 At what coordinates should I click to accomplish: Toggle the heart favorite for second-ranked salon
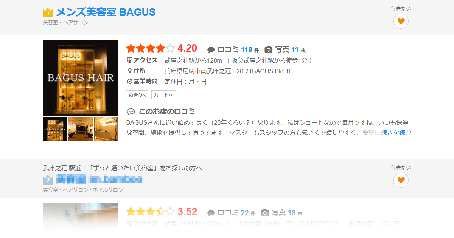(x=401, y=180)
